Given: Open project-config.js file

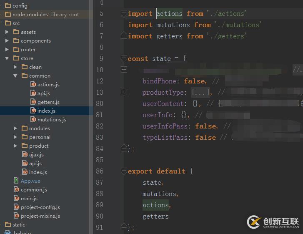Looking at the screenshot, I should [40, 207].
